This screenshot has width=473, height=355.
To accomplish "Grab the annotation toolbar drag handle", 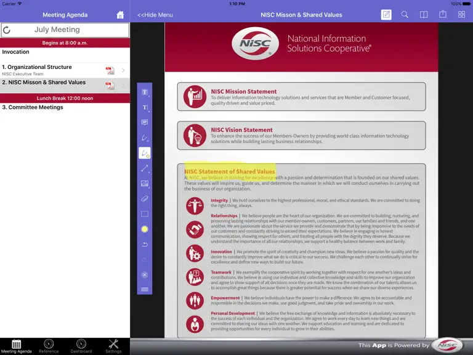I will (x=145, y=289).
